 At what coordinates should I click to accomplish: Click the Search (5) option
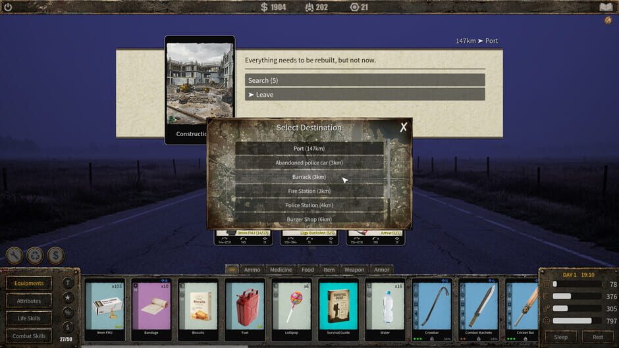click(365, 80)
